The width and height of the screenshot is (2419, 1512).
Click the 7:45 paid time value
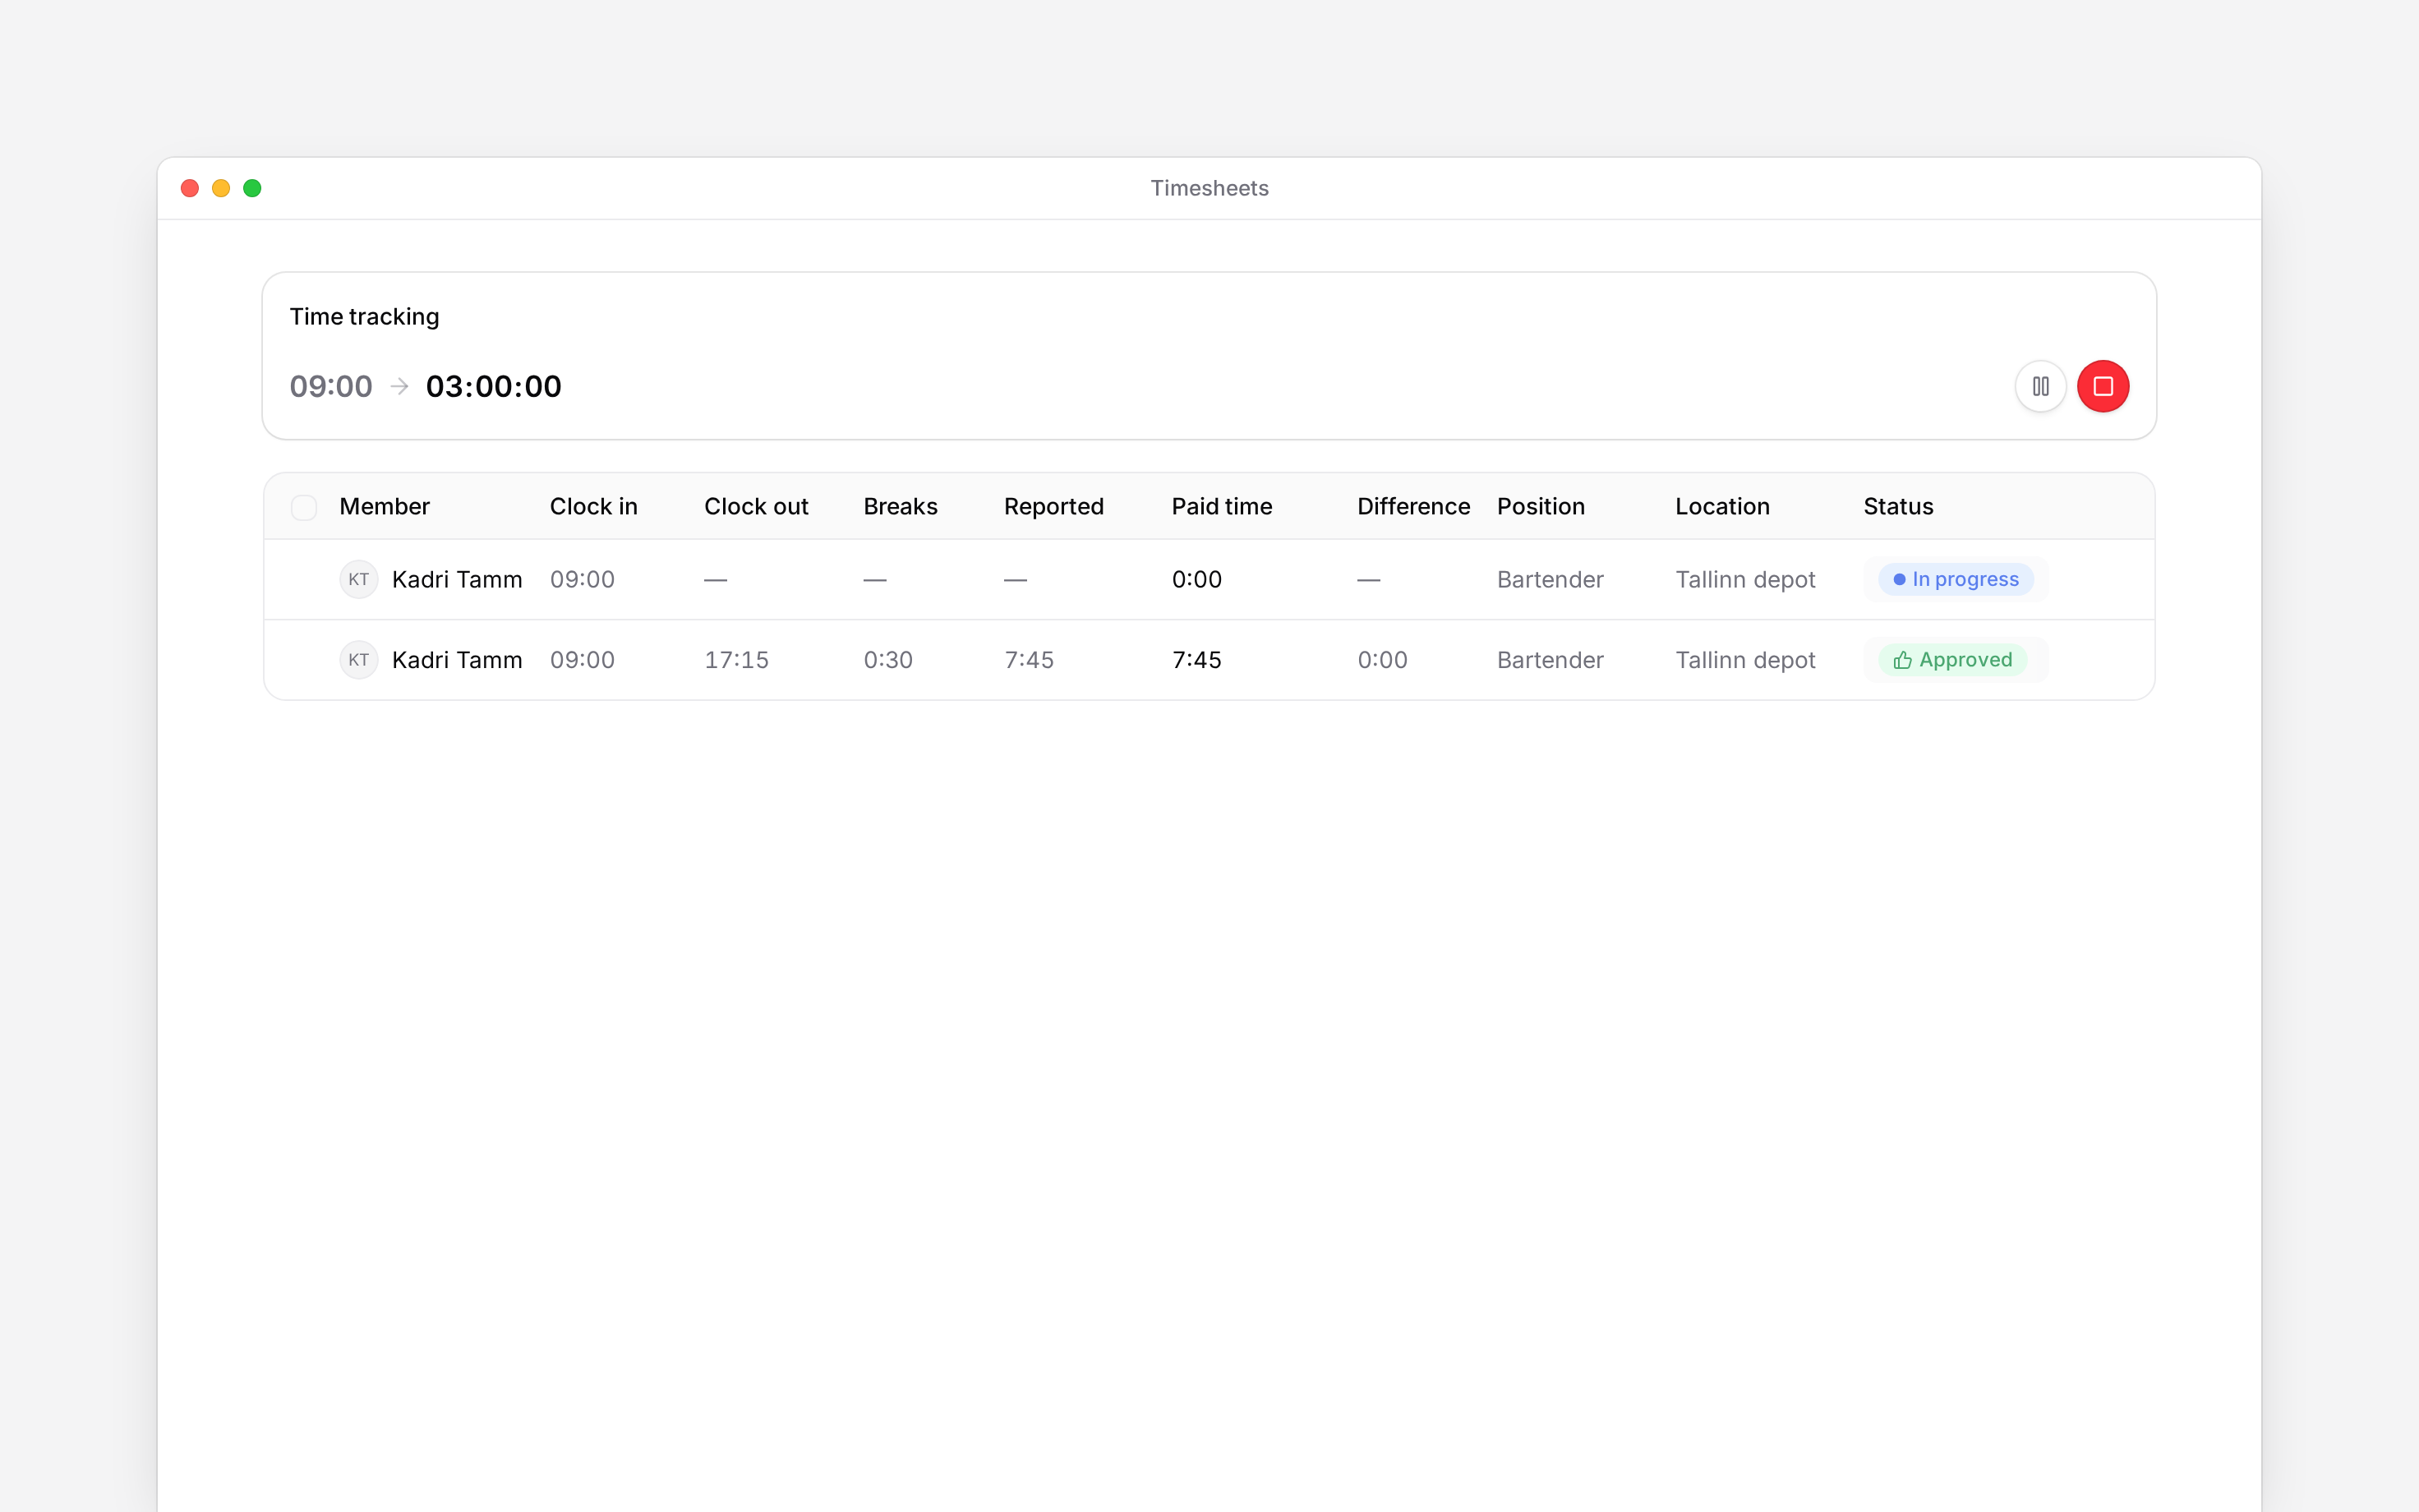1196,660
